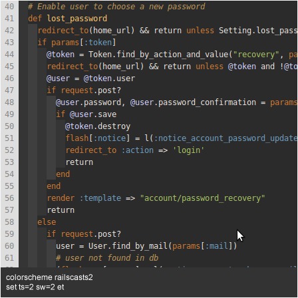The height and width of the screenshot is (298, 298).
Task: Click the @token.user expression on line 46
Action: pos(109,78)
